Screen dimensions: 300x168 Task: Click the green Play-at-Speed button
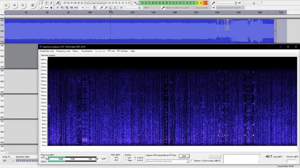(121, 7)
